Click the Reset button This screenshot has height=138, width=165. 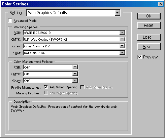149,26
